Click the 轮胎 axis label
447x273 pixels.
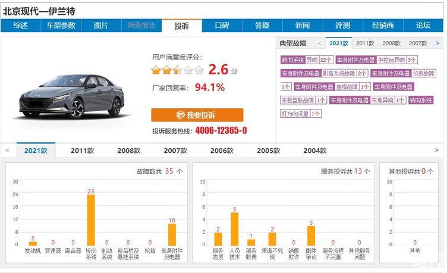coord(150,251)
